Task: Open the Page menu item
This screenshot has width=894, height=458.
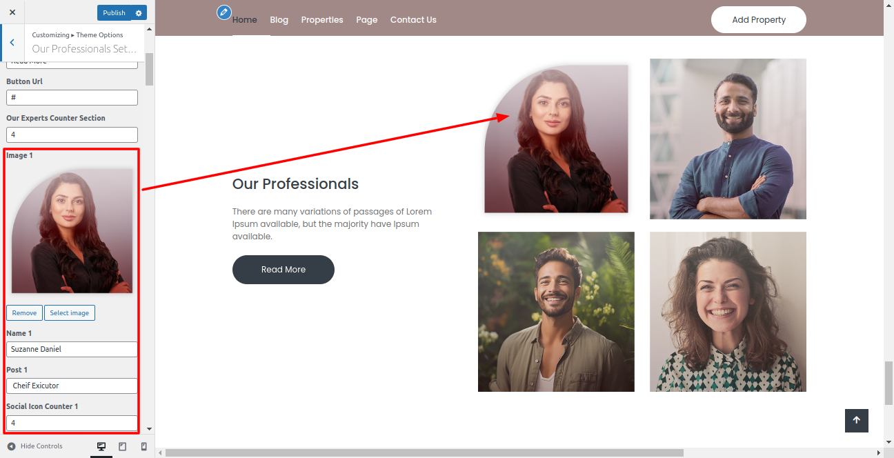Action: [366, 20]
